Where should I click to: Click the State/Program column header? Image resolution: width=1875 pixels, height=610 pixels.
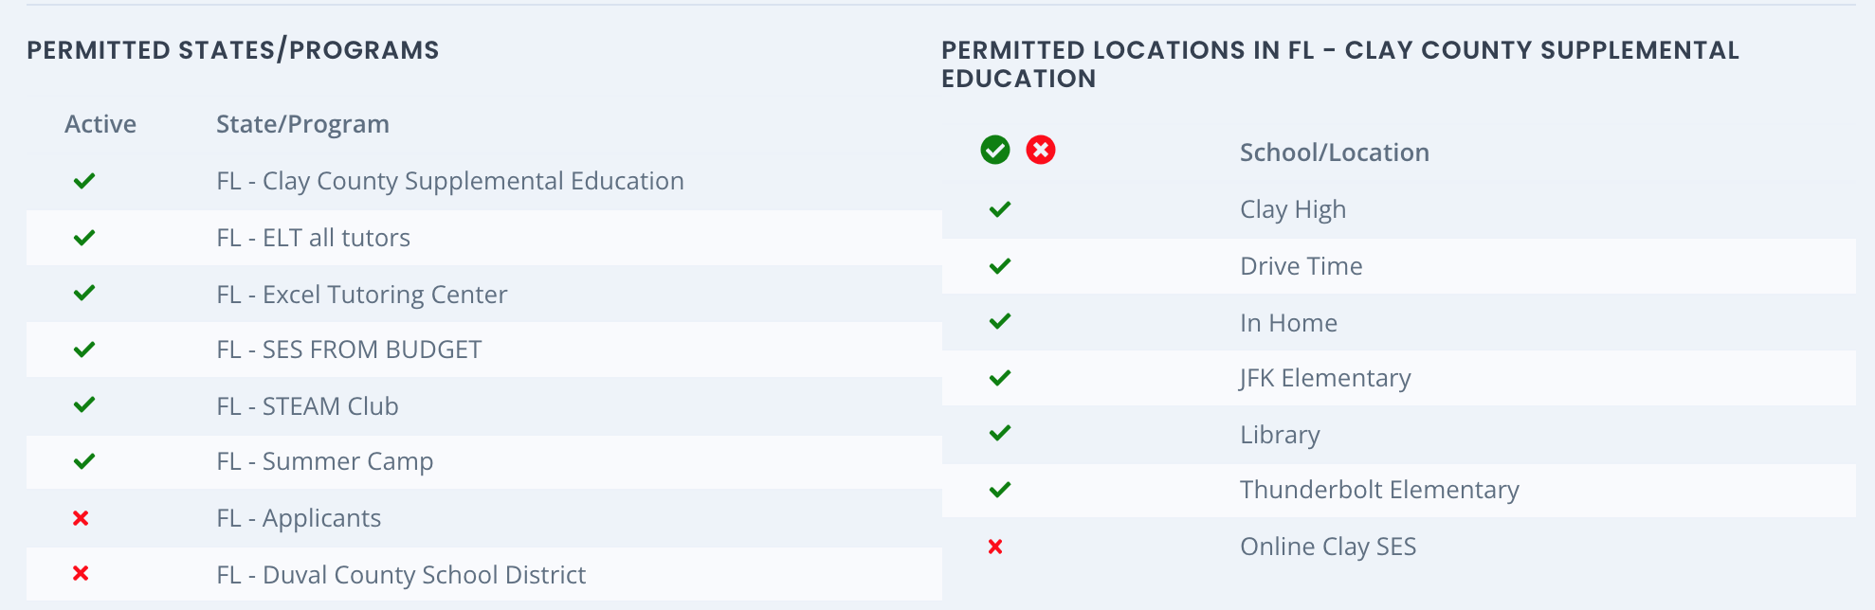[x=302, y=124]
